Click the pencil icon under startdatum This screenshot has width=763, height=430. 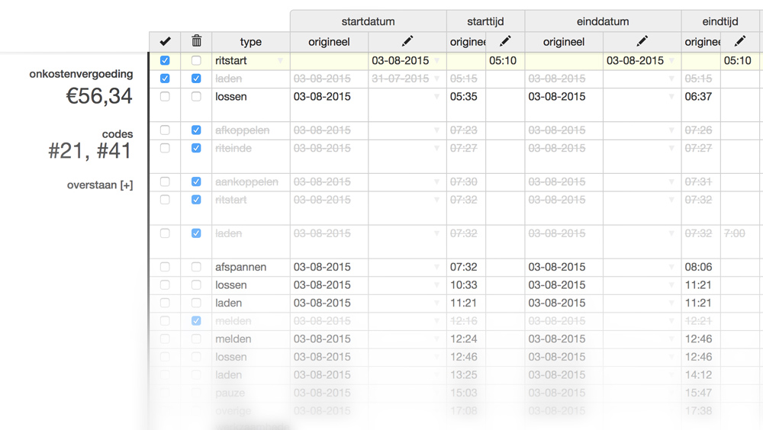407,41
